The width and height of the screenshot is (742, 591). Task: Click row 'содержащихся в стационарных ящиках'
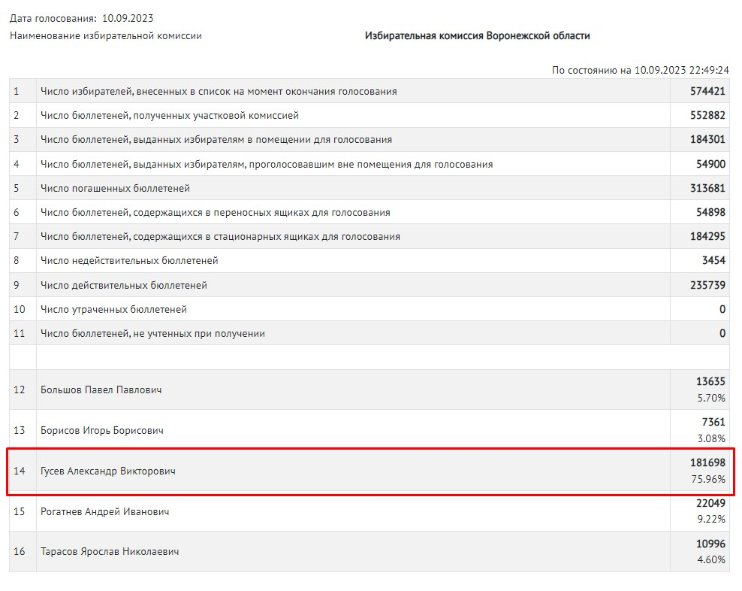pyautogui.click(x=369, y=236)
